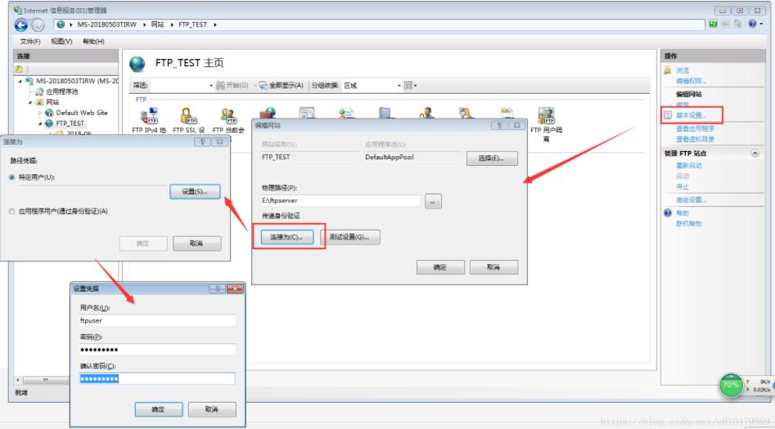
Task: Click the forward navigation arrow
Action: (x=38, y=25)
